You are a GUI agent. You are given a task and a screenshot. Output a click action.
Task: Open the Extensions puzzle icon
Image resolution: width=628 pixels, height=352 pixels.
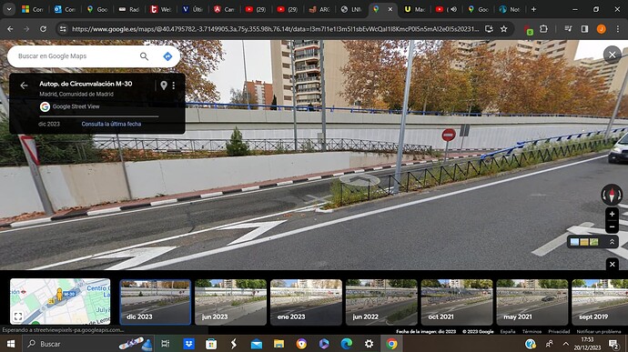pyautogui.click(x=543, y=29)
